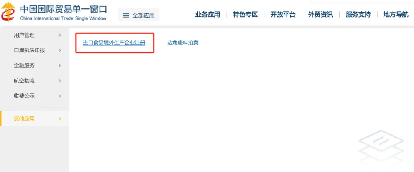Open the 地方导航 menu
The image size is (414, 172).
[x=396, y=15]
